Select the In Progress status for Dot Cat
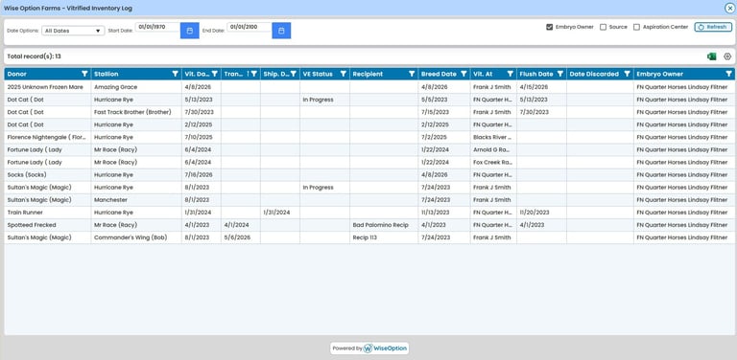The width and height of the screenshot is (737, 360). point(324,100)
